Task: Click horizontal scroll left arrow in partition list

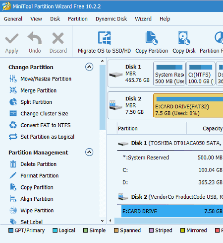Action: (111, 221)
